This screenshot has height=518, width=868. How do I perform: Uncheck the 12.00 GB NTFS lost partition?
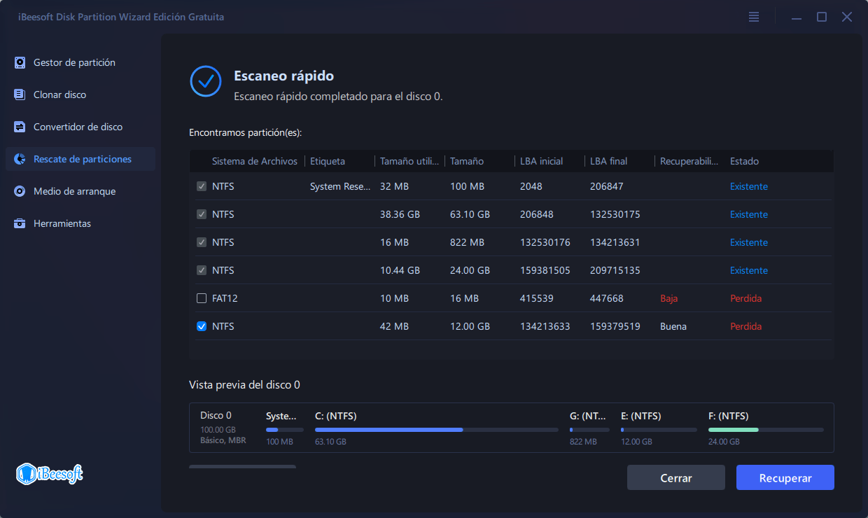pos(202,327)
